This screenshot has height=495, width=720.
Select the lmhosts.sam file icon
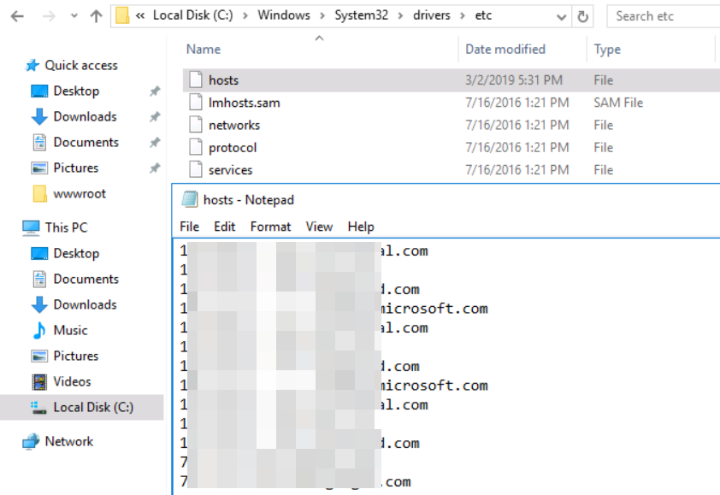(x=196, y=102)
